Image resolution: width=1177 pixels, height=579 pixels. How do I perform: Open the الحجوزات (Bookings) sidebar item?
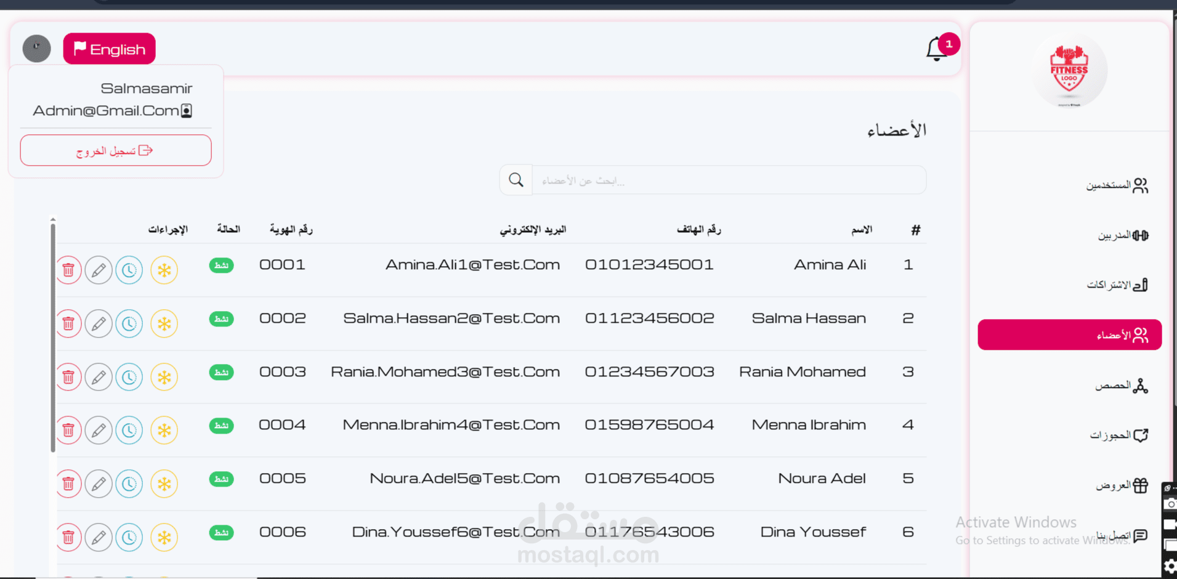[x=1118, y=435]
